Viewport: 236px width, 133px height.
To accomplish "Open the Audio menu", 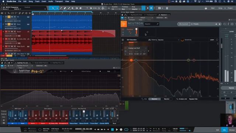I will tap(51, 1).
